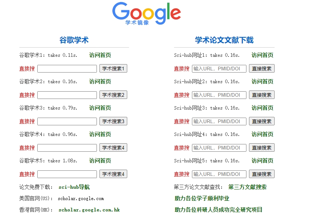Image resolution: width=317 pixels, height=214 pixels.
Task: Visit 访问首页 link for Sci-hub网址5
Action: (x=262, y=161)
